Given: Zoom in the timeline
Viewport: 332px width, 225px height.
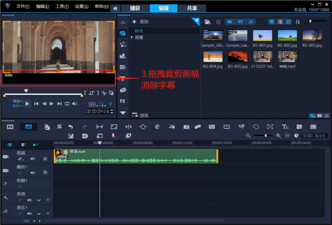Looking at the screenshot, I should click(278, 136).
